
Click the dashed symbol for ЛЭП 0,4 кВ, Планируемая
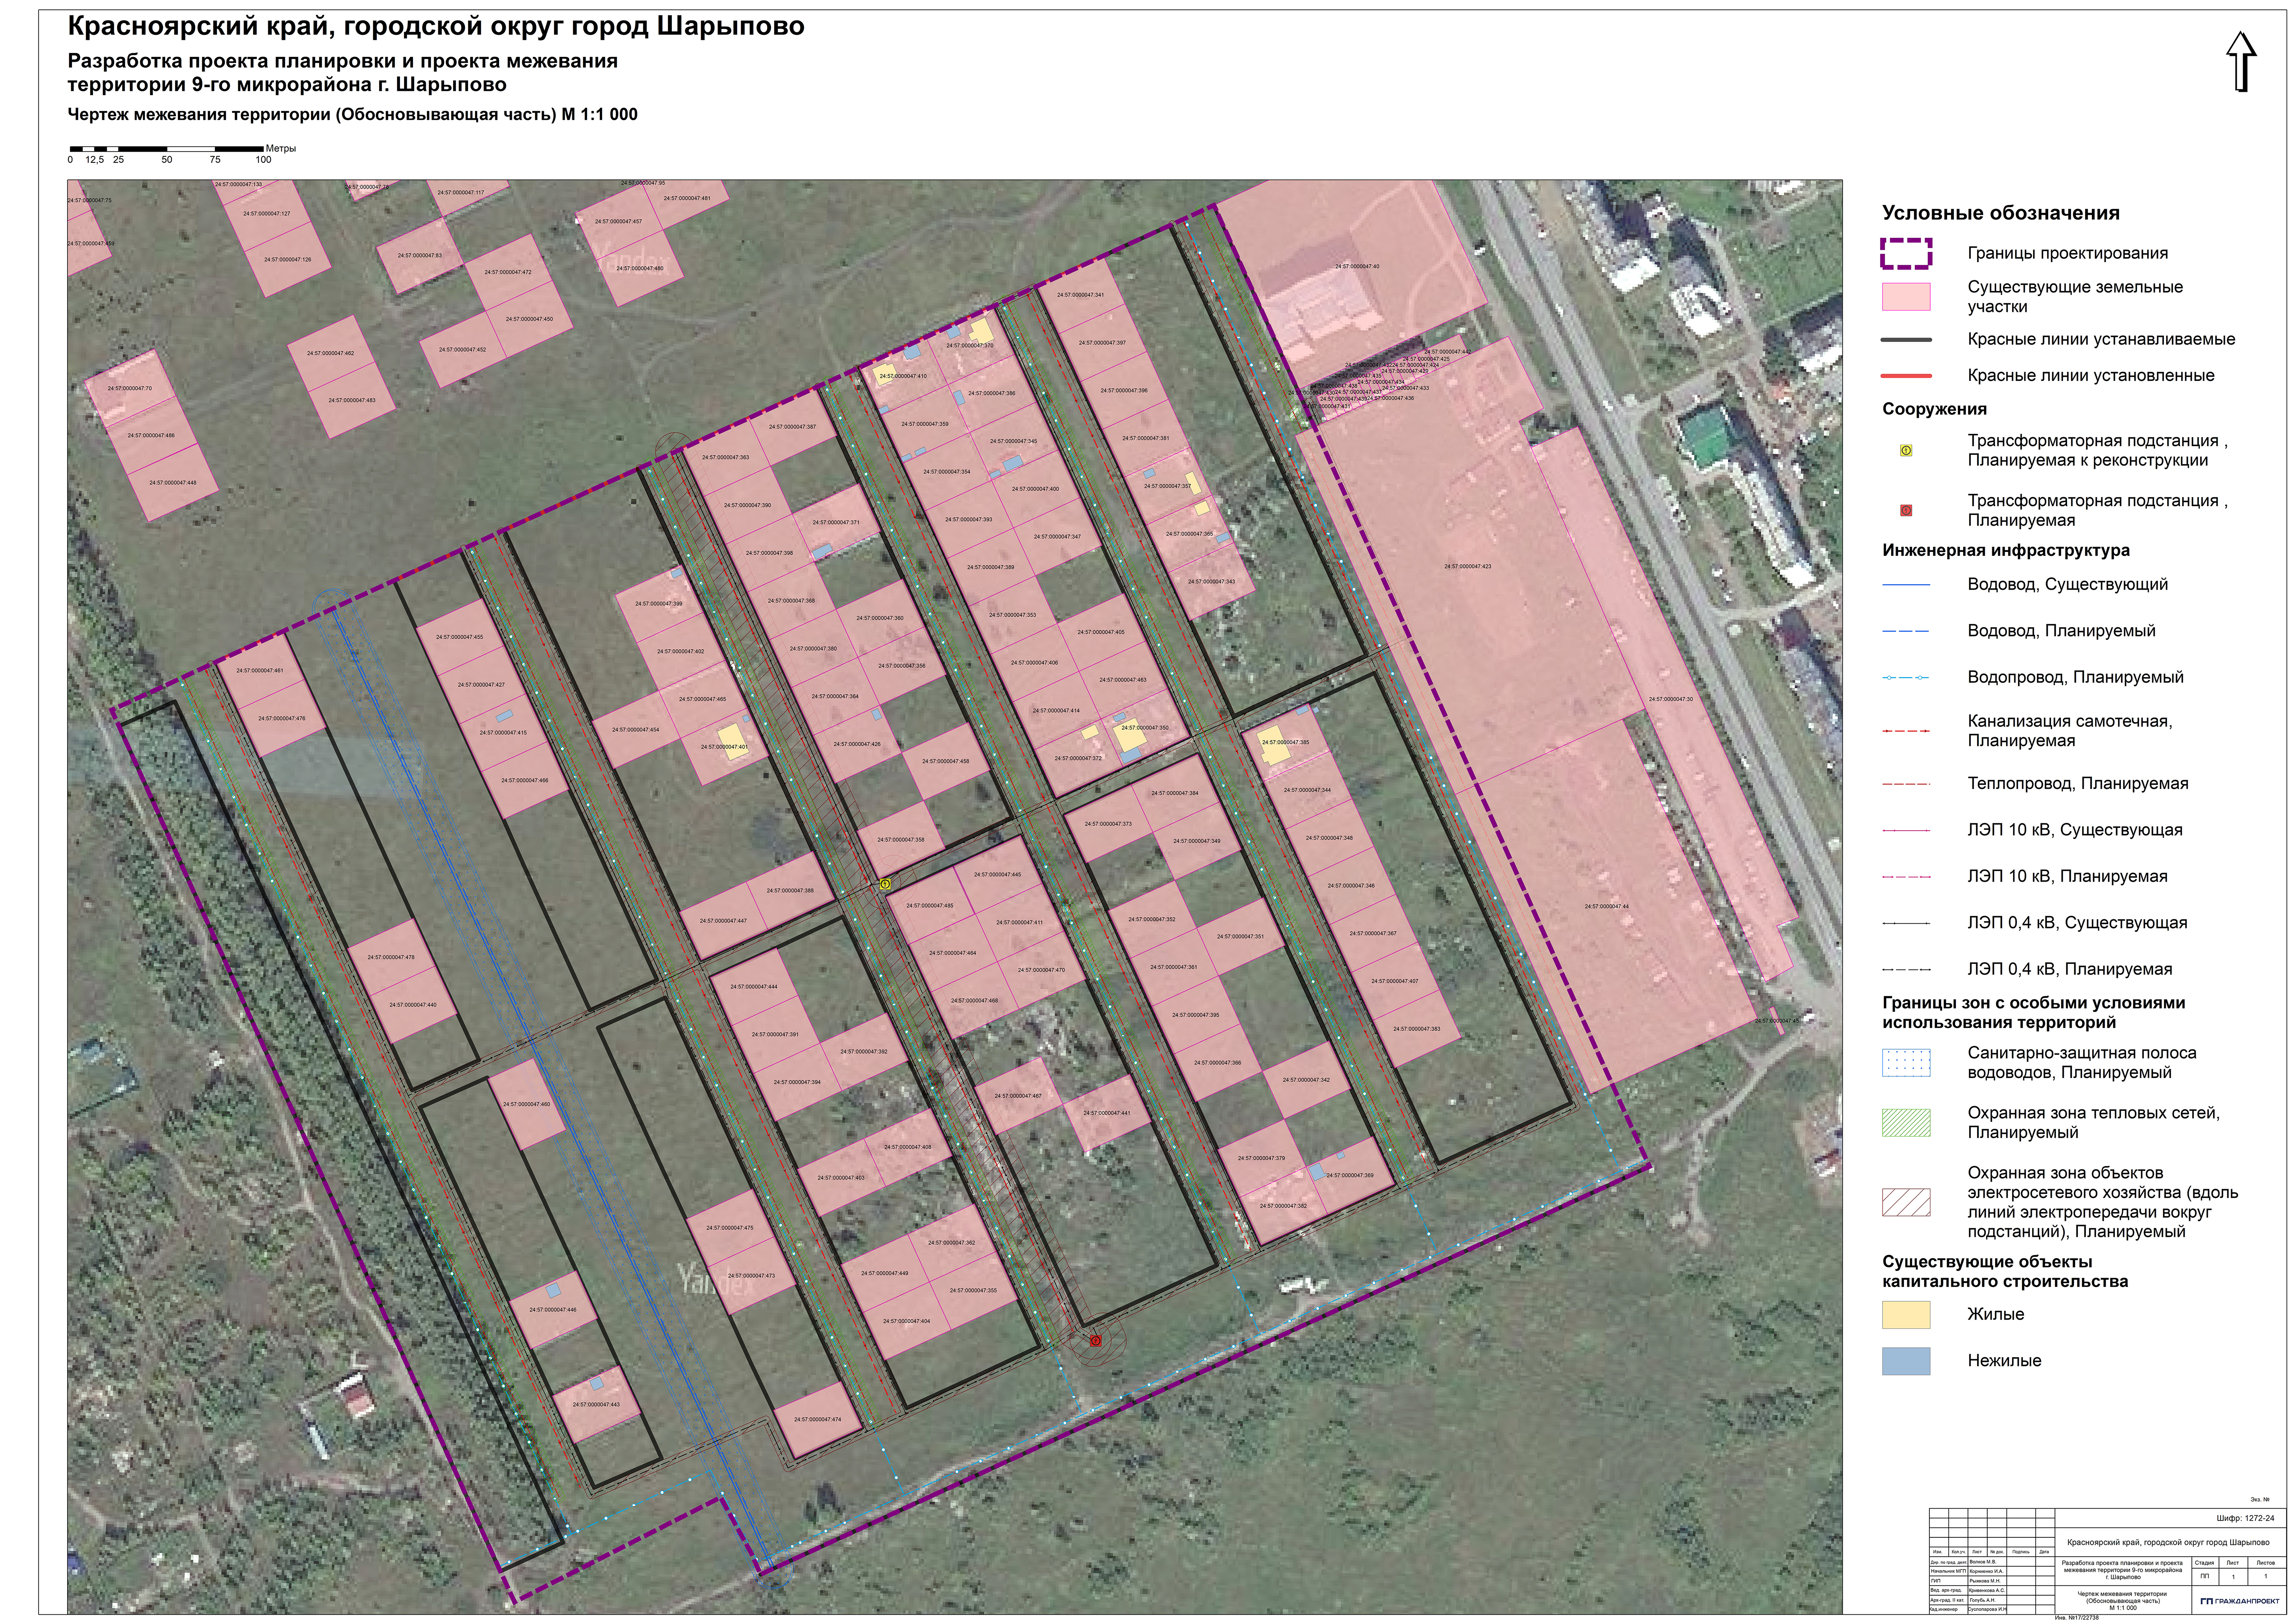click(x=1906, y=969)
